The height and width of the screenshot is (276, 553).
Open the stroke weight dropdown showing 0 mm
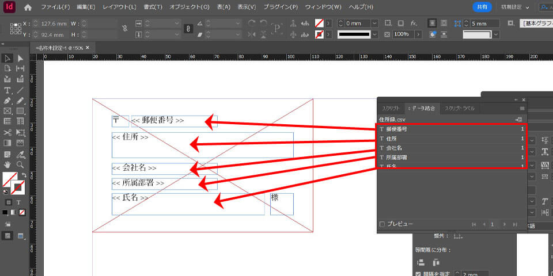374,23
